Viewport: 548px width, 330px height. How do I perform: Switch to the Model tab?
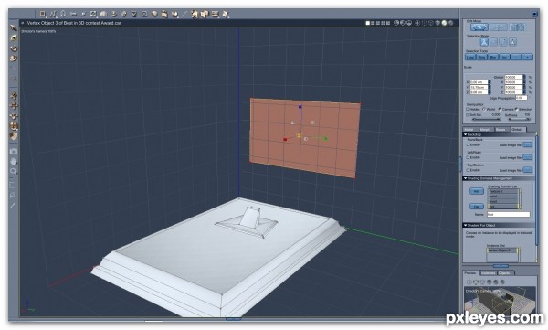469,130
